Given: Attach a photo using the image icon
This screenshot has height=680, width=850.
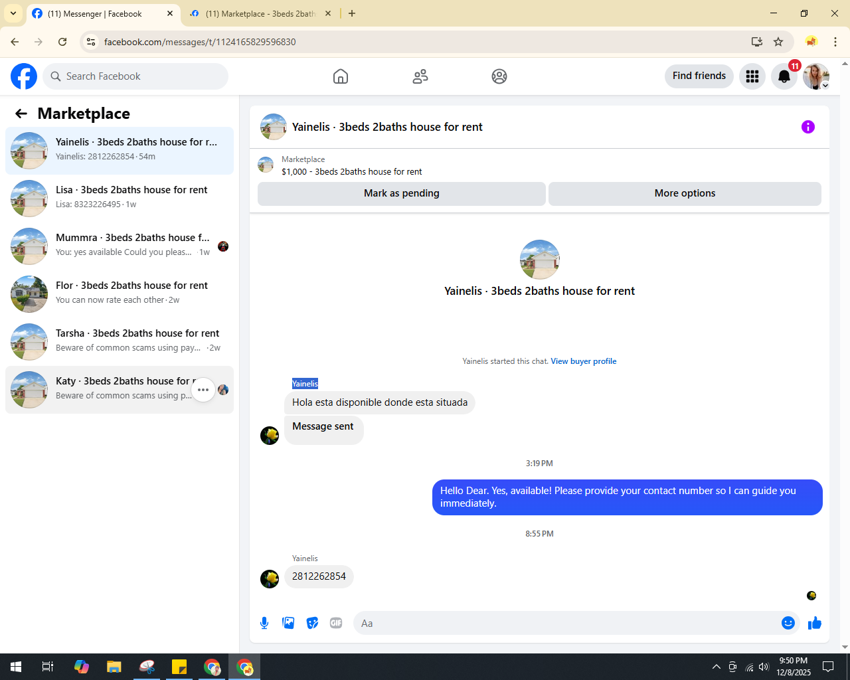Looking at the screenshot, I should pos(288,623).
